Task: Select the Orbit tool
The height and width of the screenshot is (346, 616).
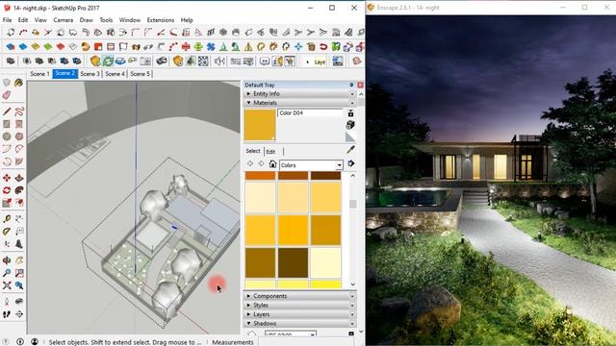Action: point(7,260)
